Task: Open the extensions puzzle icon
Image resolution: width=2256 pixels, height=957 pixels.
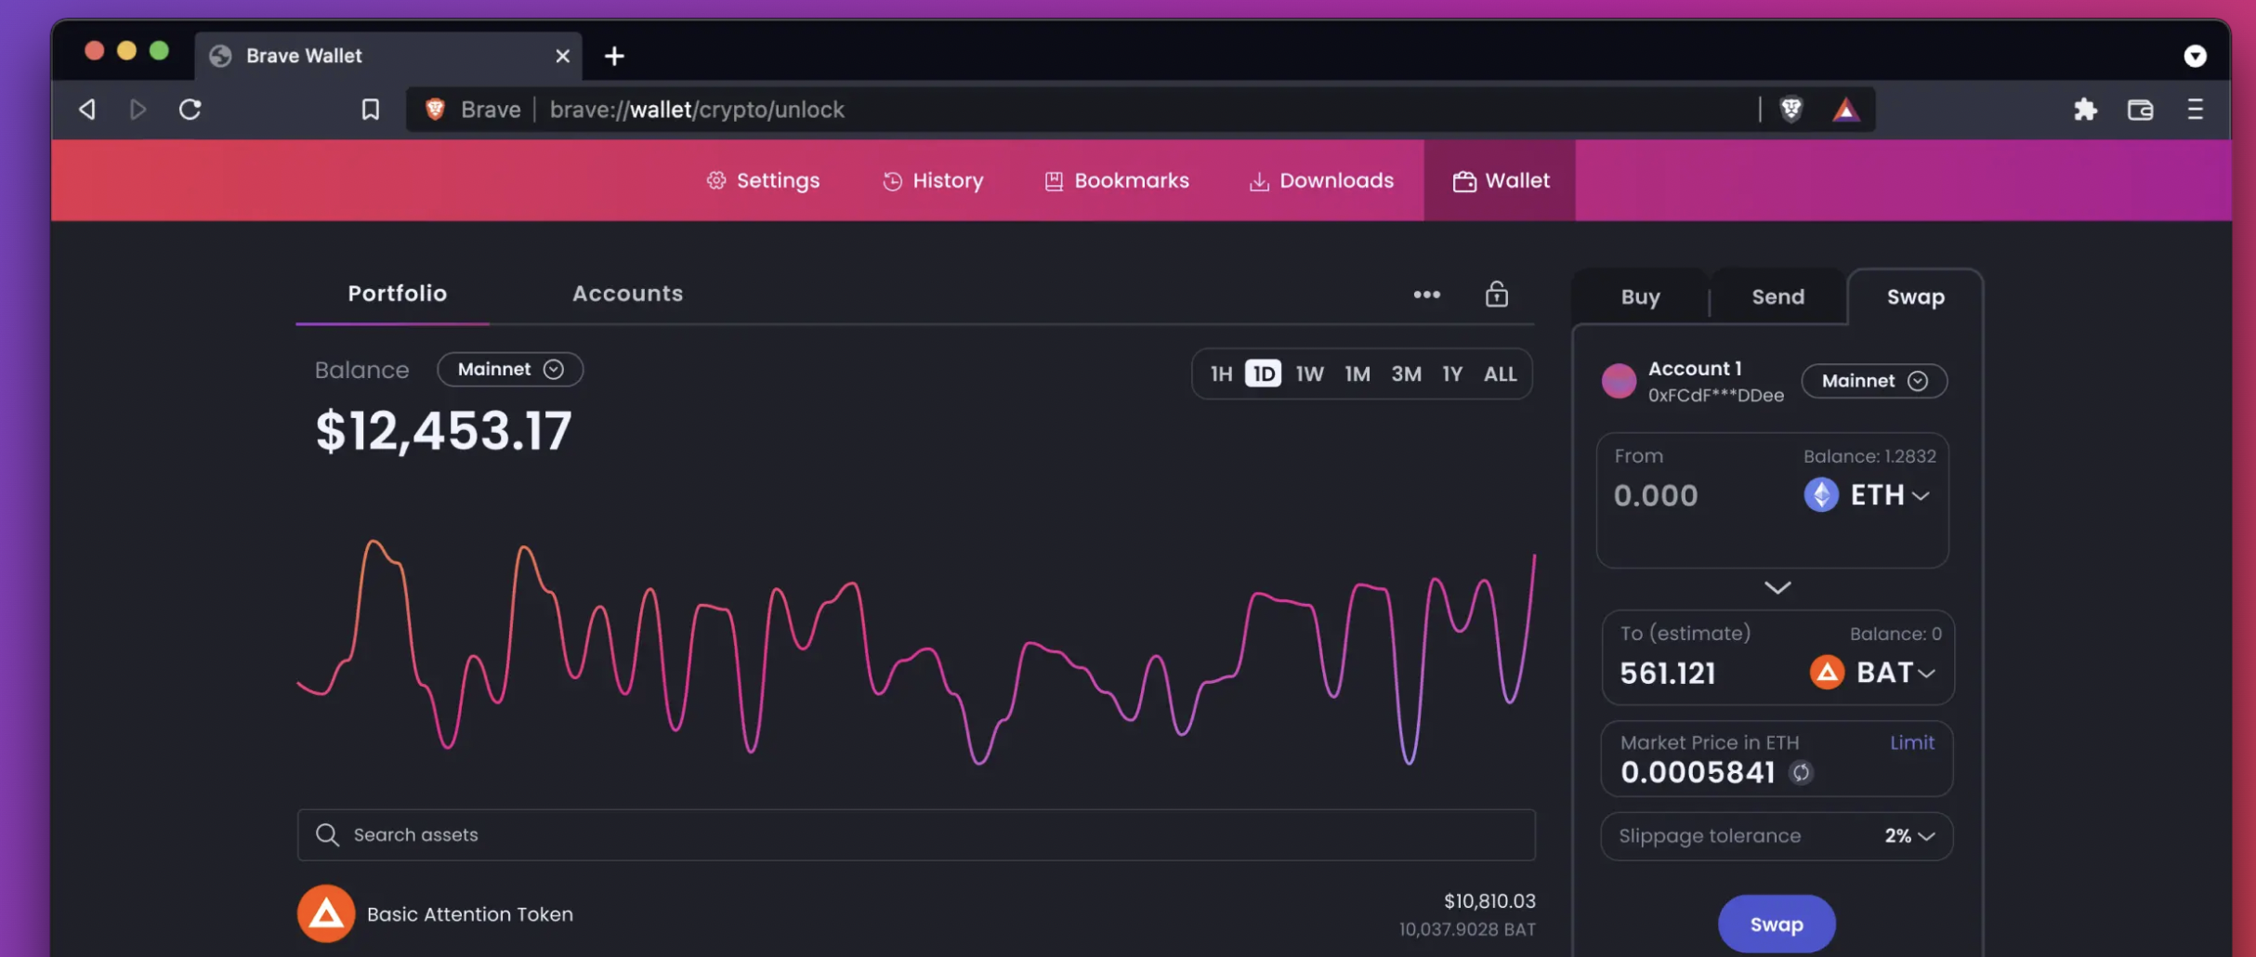Action: coord(2086,110)
